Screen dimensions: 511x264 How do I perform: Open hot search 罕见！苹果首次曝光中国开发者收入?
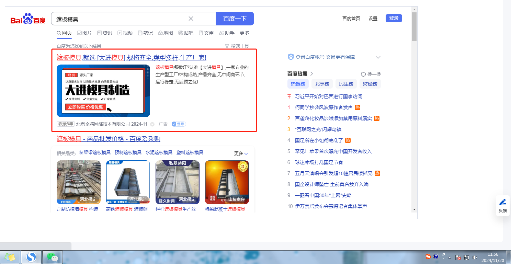333,151
